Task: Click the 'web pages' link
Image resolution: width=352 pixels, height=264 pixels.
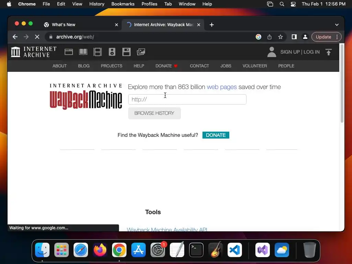Action: [x=222, y=87]
